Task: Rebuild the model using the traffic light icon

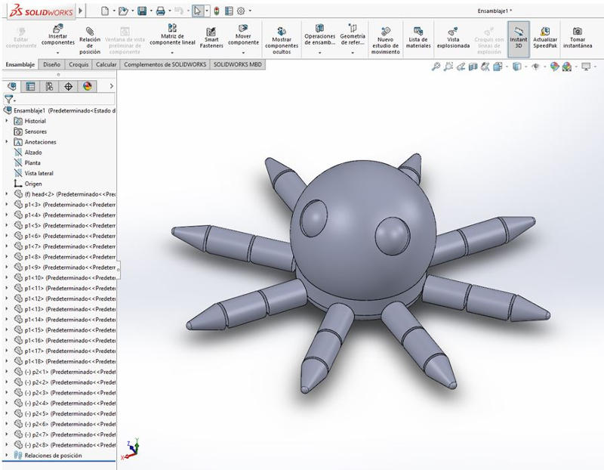Action: [217, 11]
